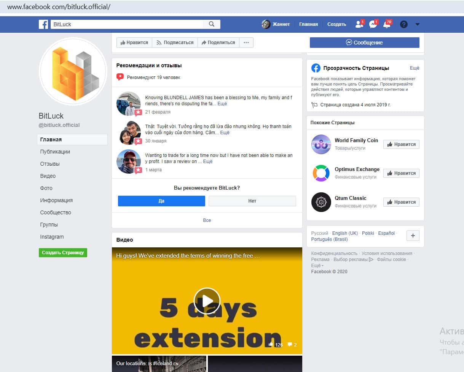Open Видео in the sidebar

point(48,176)
